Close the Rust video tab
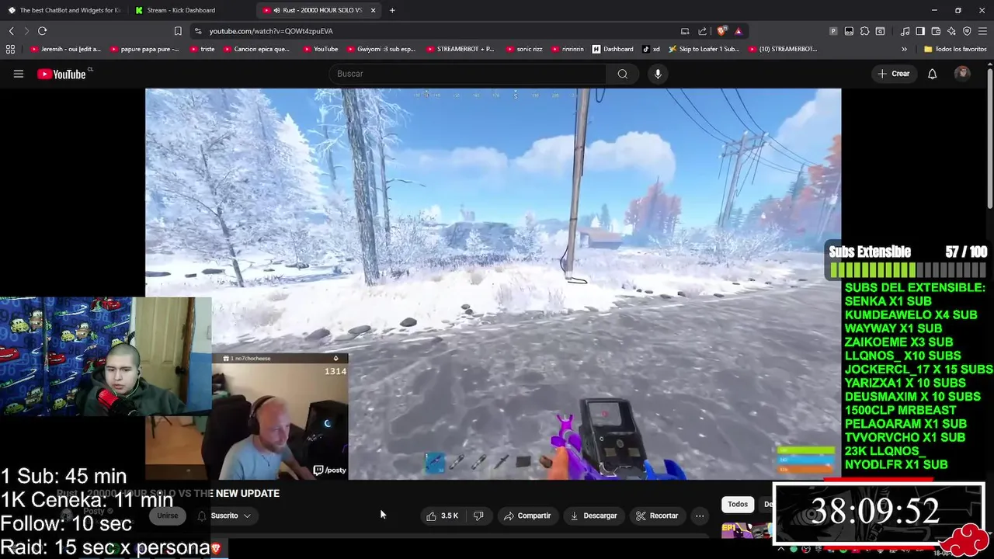Image resolution: width=994 pixels, height=559 pixels. (374, 10)
